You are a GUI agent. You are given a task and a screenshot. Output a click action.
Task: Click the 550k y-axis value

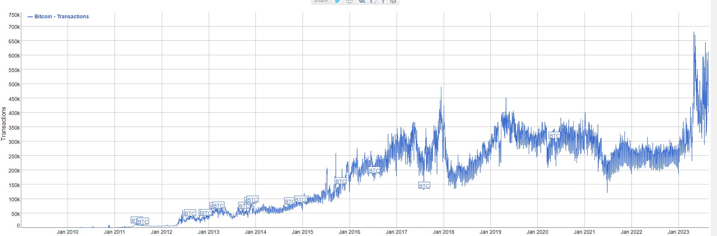pos(14,70)
